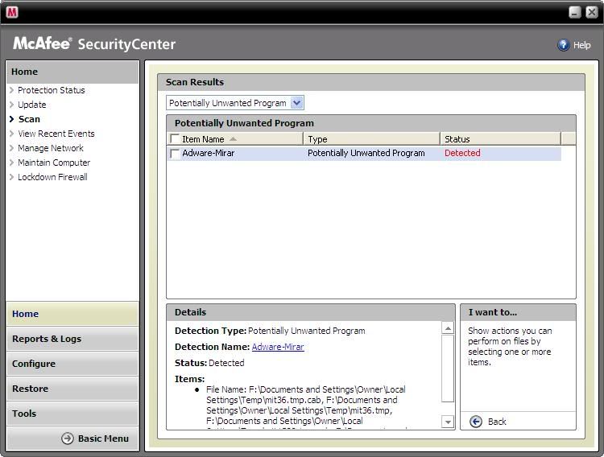Viewport: 604px width, 457px height.
Task: Follow the Adware-Mirar detection name link
Action: pyautogui.click(x=278, y=347)
